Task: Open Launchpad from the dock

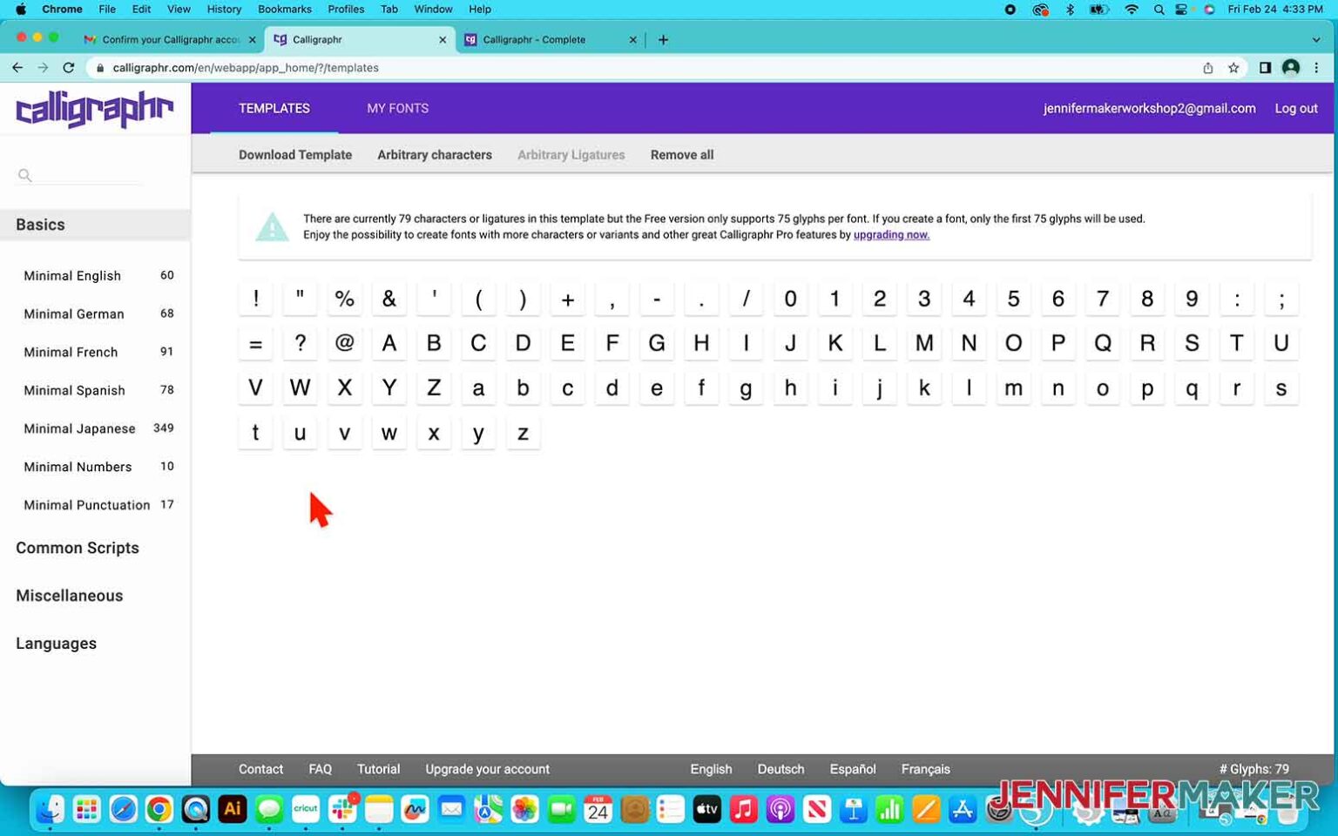Action: pos(86,810)
